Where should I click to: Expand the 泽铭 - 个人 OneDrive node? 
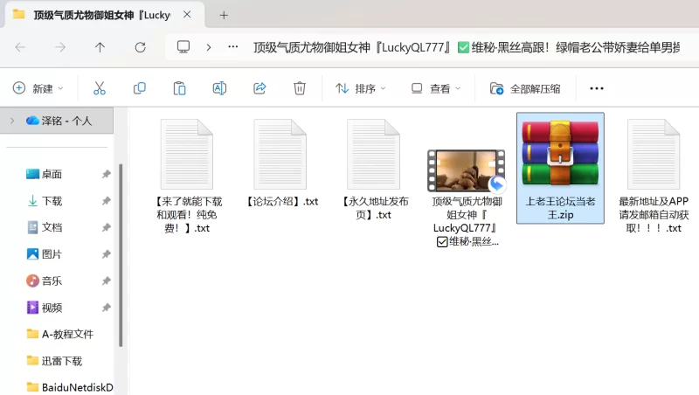[12, 121]
